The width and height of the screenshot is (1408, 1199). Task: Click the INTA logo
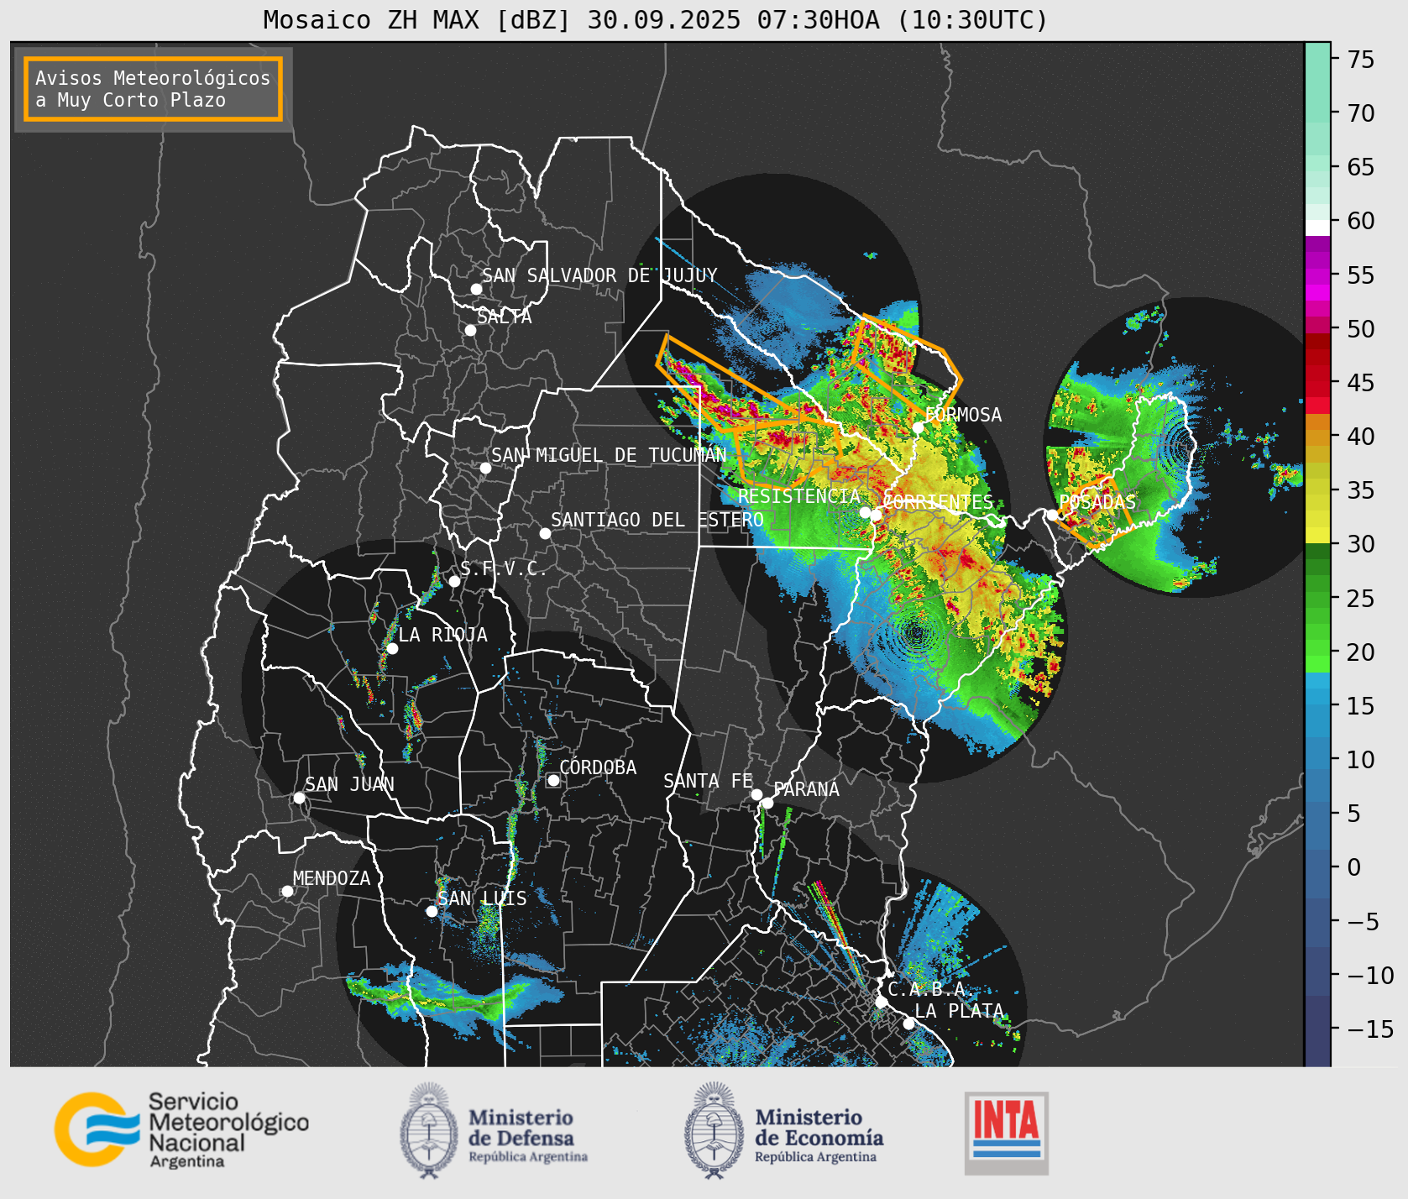1006,1133
